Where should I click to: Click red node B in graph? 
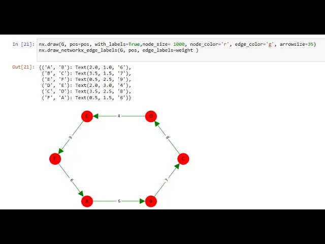click(x=151, y=201)
